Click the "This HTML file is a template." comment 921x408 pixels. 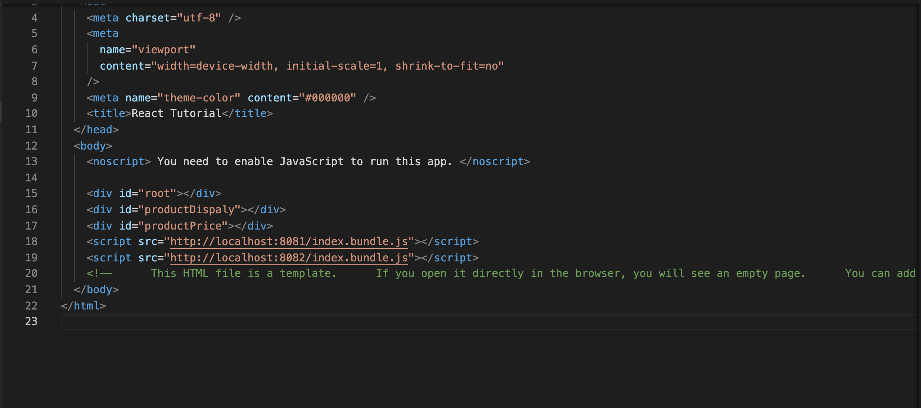(244, 273)
